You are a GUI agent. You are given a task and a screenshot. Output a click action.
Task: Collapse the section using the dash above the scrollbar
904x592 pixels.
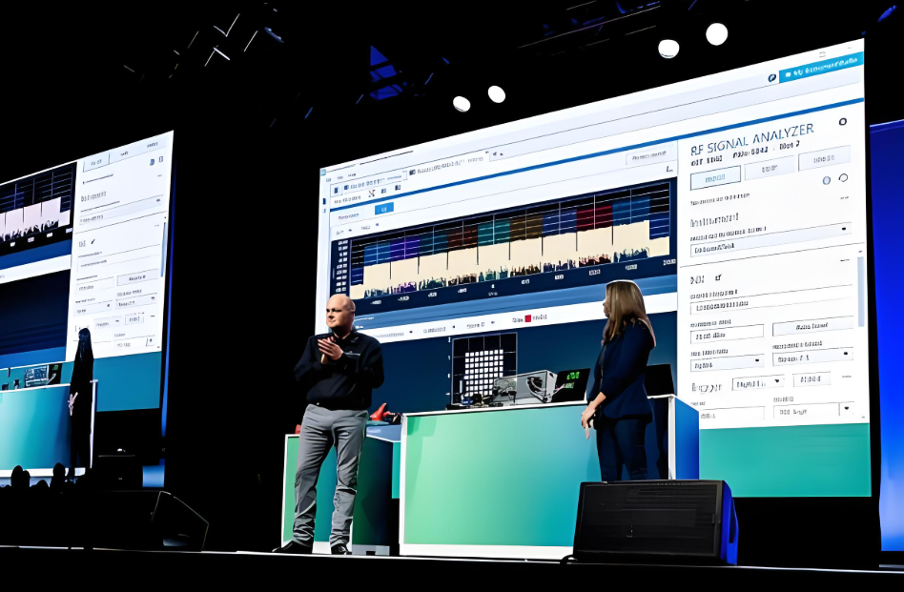[x=845, y=258]
